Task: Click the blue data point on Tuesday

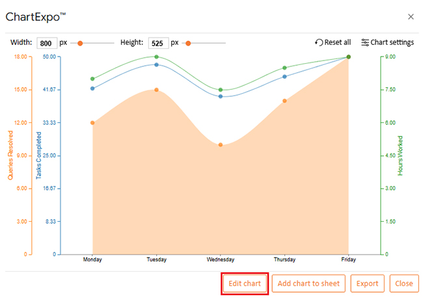Action: [x=156, y=65]
